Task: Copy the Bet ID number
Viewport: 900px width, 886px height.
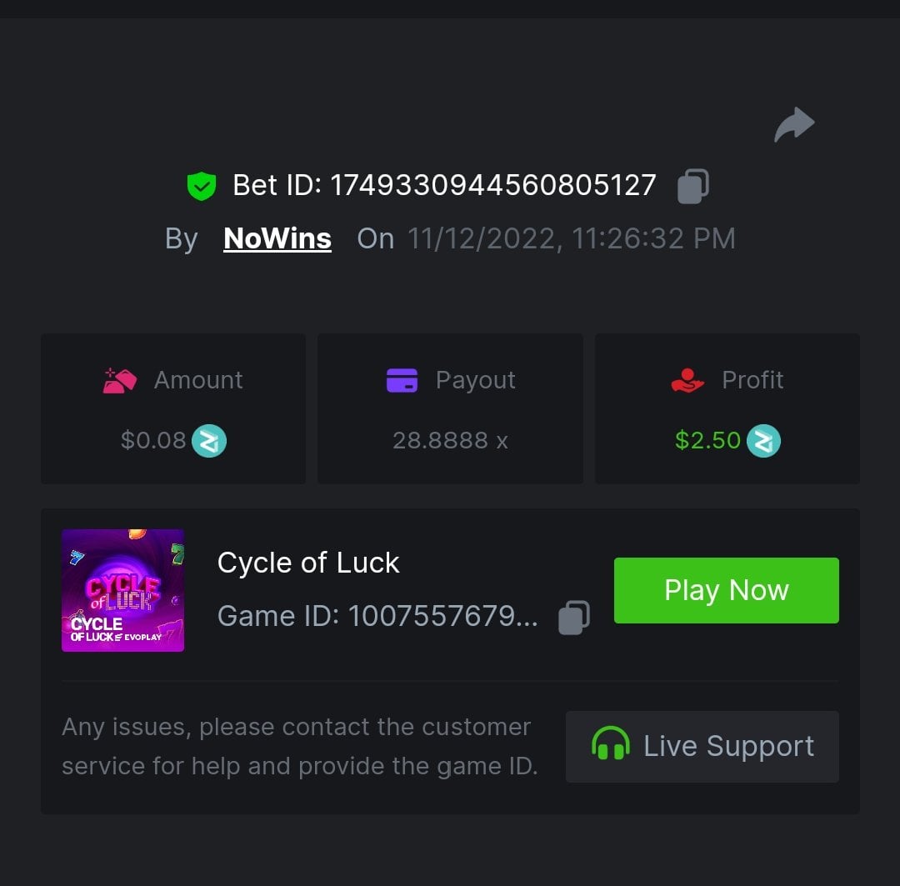Action: [692, 186]
